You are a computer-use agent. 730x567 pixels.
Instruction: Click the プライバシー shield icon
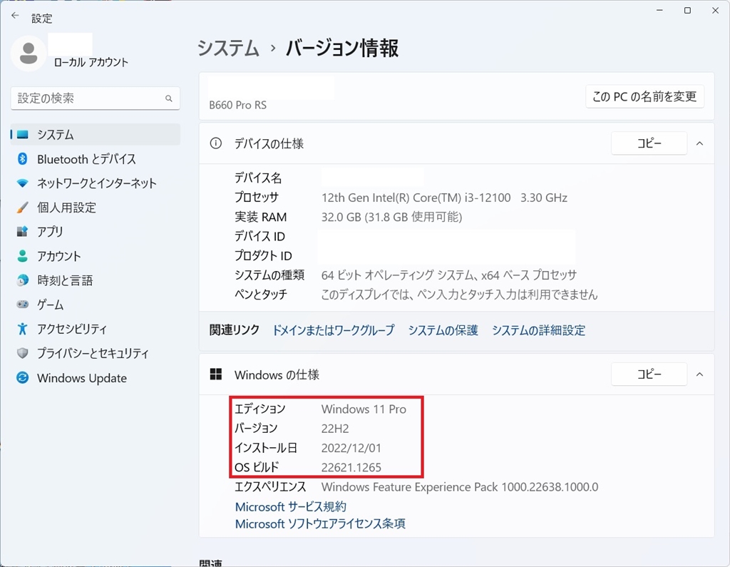22,353
